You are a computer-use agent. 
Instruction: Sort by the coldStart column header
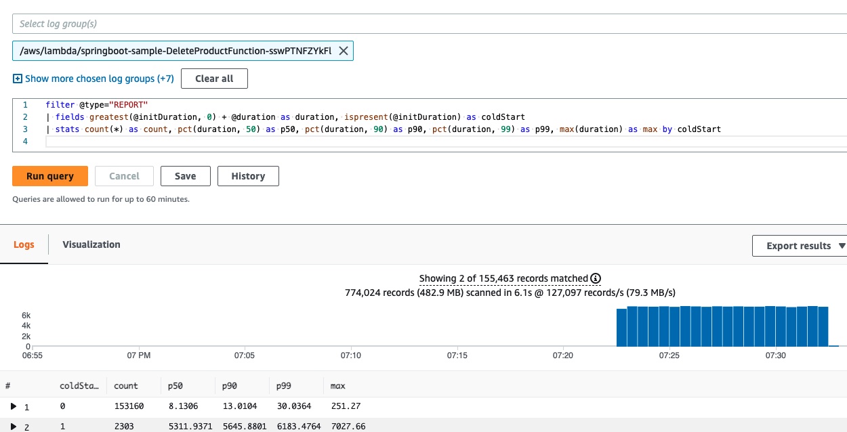(x=79, y=385)
